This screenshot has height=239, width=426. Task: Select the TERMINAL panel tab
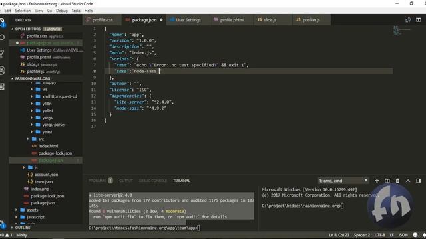[182, 181]
